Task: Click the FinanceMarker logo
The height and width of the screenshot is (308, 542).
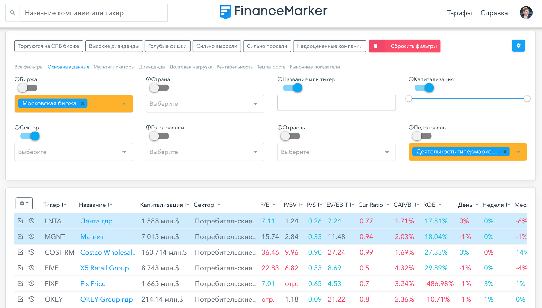Action: coord(273,11)
